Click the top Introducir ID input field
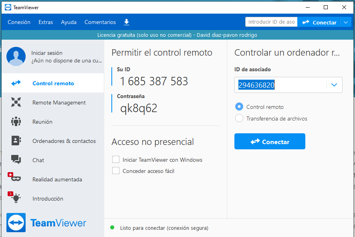The height and width of the screenshot is (237, 355). (x=271, y=22)
